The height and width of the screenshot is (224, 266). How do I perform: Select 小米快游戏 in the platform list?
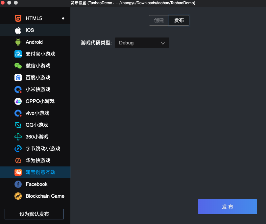[38, 89]
